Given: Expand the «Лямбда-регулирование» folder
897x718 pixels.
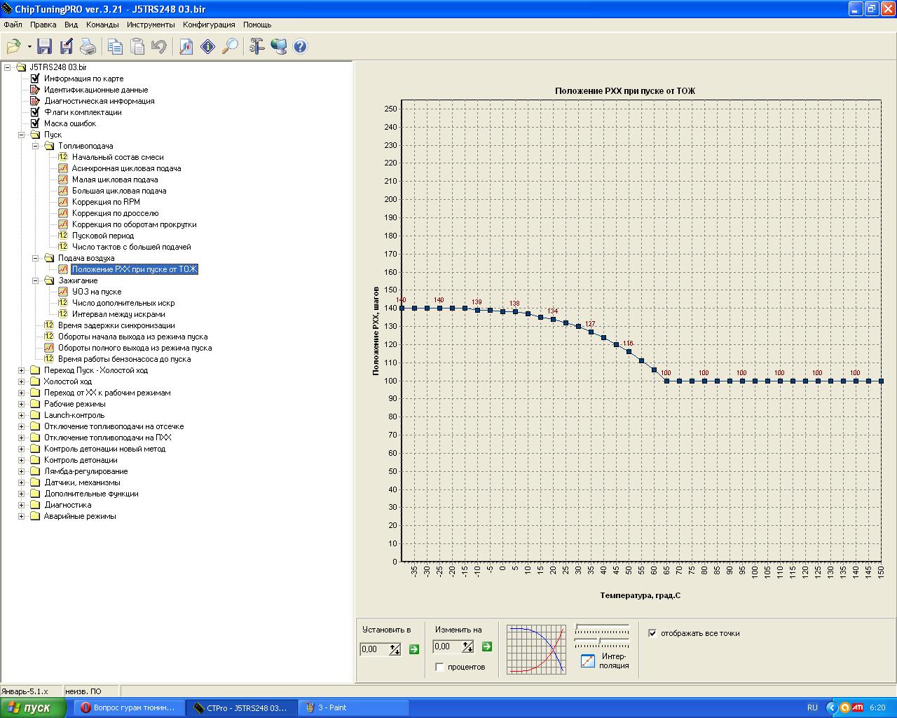Looking at the screenshot, I should 21,471.
